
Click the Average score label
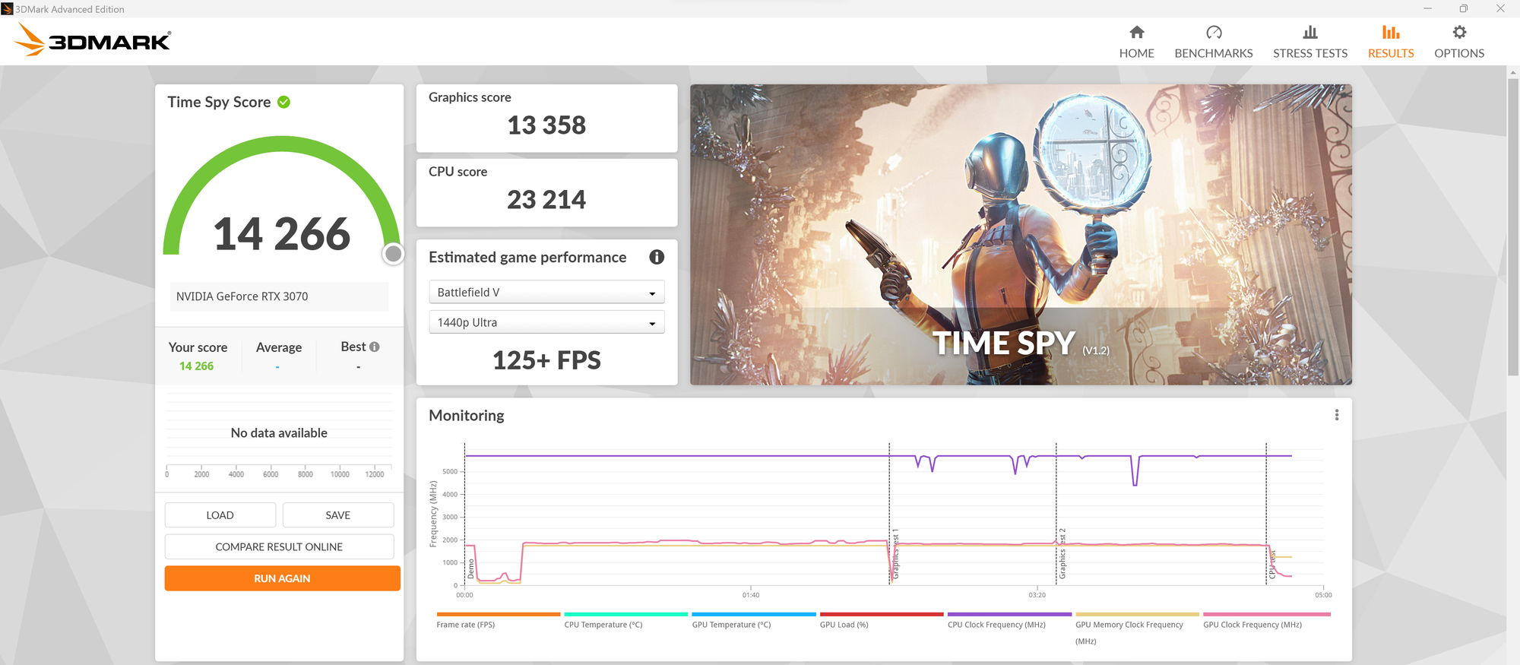tap(279, 347)
